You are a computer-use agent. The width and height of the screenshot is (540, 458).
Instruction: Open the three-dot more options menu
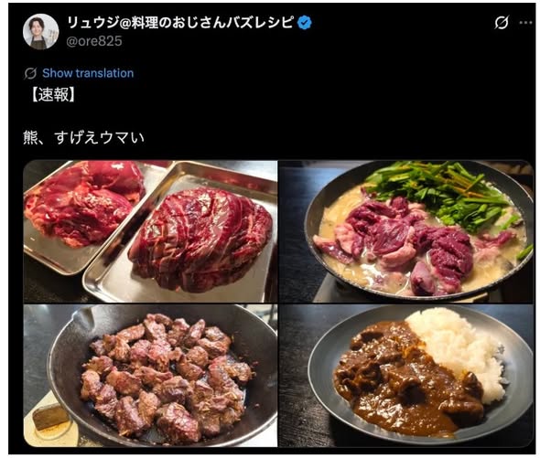[x=526, y=23]
